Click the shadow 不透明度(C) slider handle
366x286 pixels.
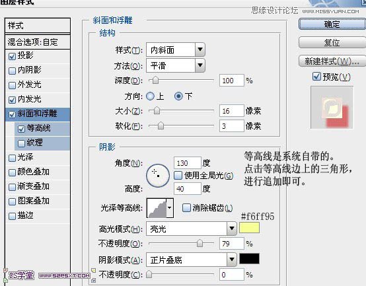pos(149,274)
